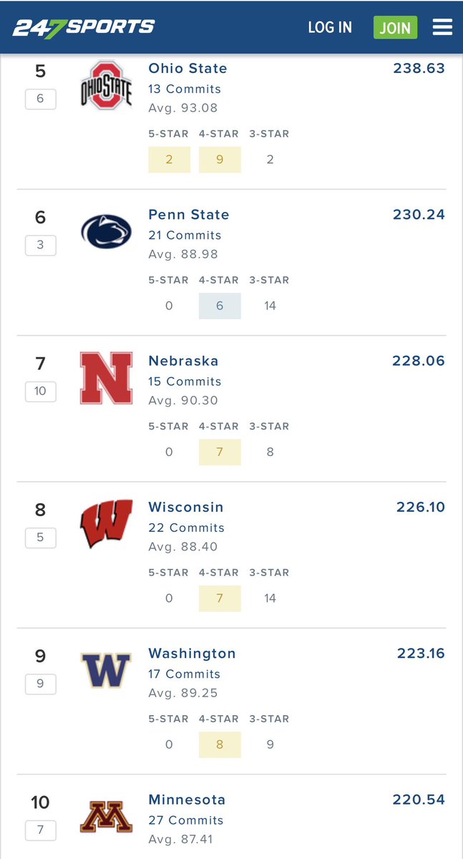The height and width of the screenshot is (859, 463).
Task: Open the Nebraska N logo
Action: click(106, 378)
